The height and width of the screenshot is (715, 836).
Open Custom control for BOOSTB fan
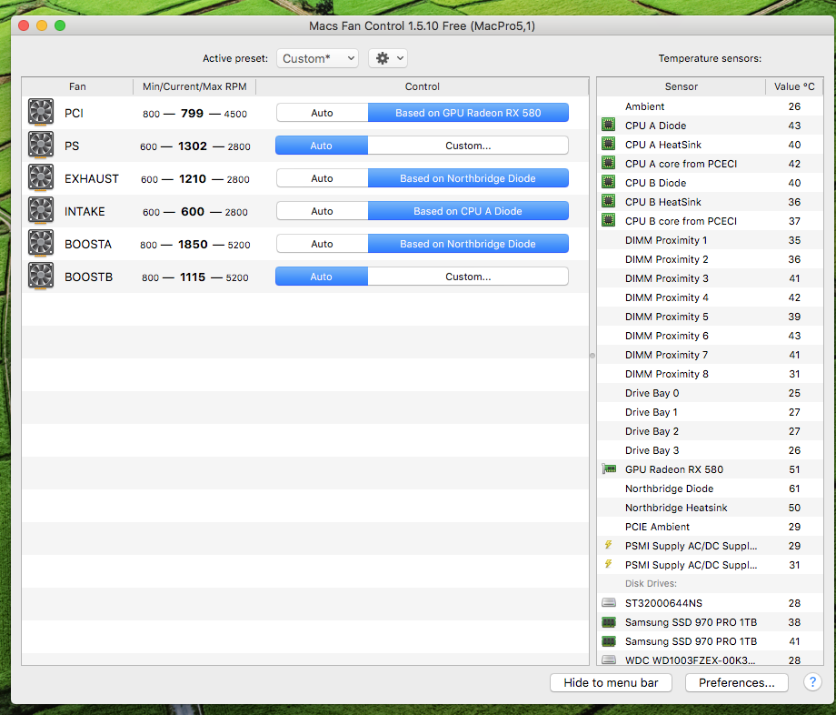[x=468, y=277]
